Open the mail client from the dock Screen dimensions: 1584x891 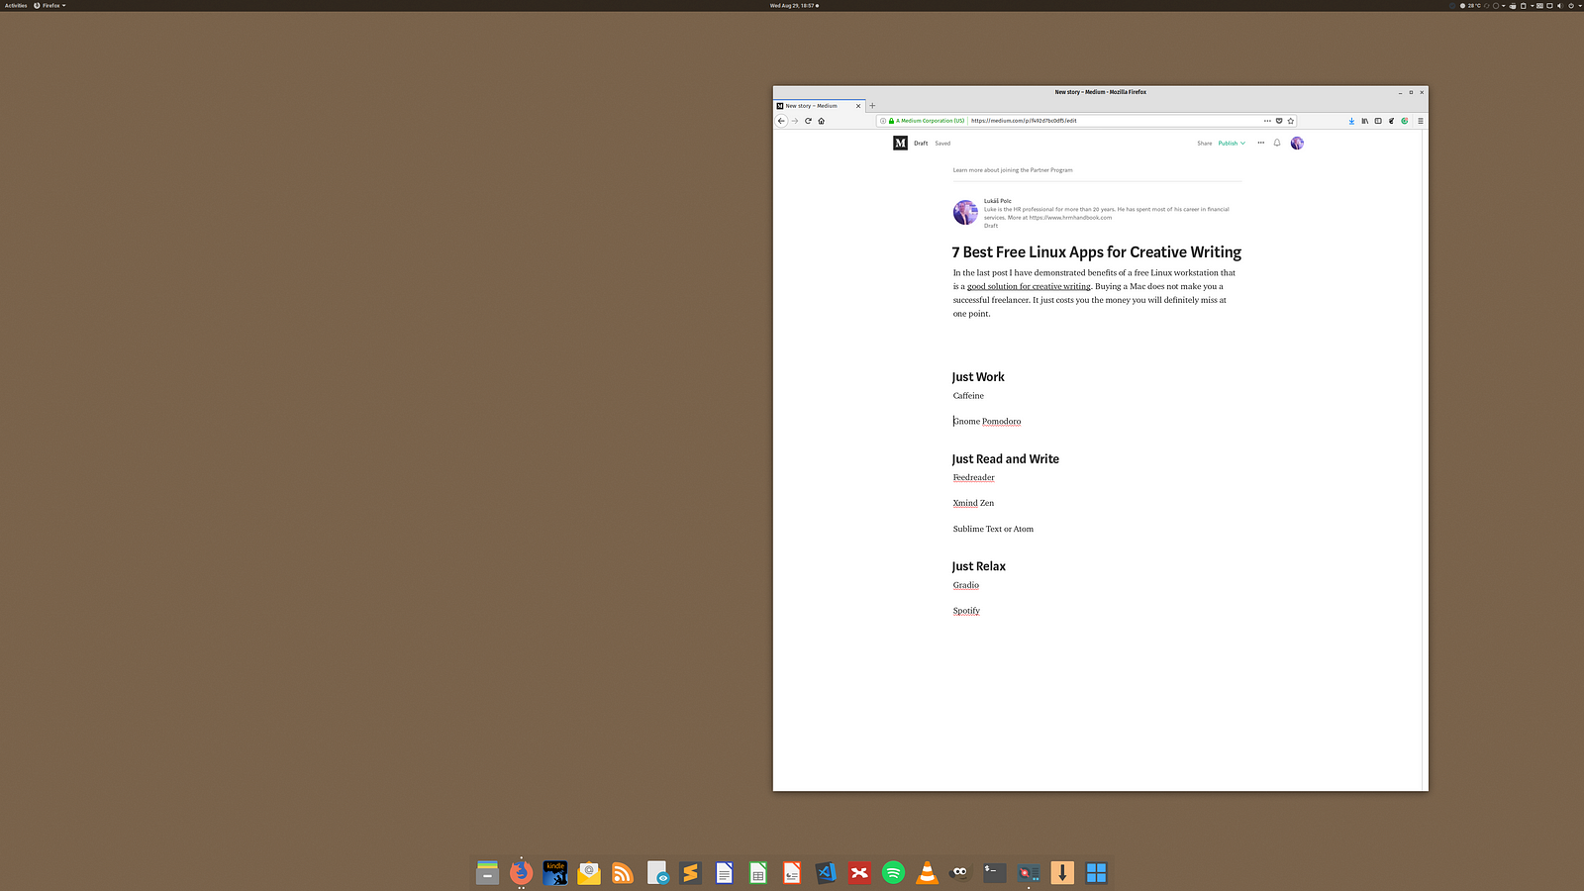(589, 872)
